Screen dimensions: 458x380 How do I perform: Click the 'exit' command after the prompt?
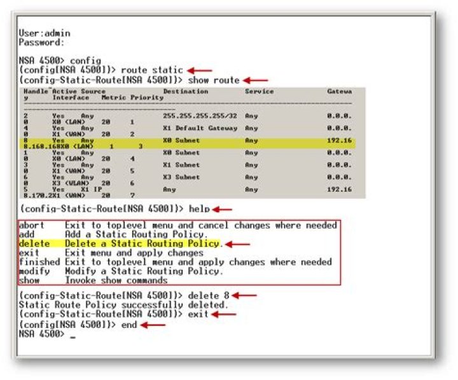click(198, 314)
